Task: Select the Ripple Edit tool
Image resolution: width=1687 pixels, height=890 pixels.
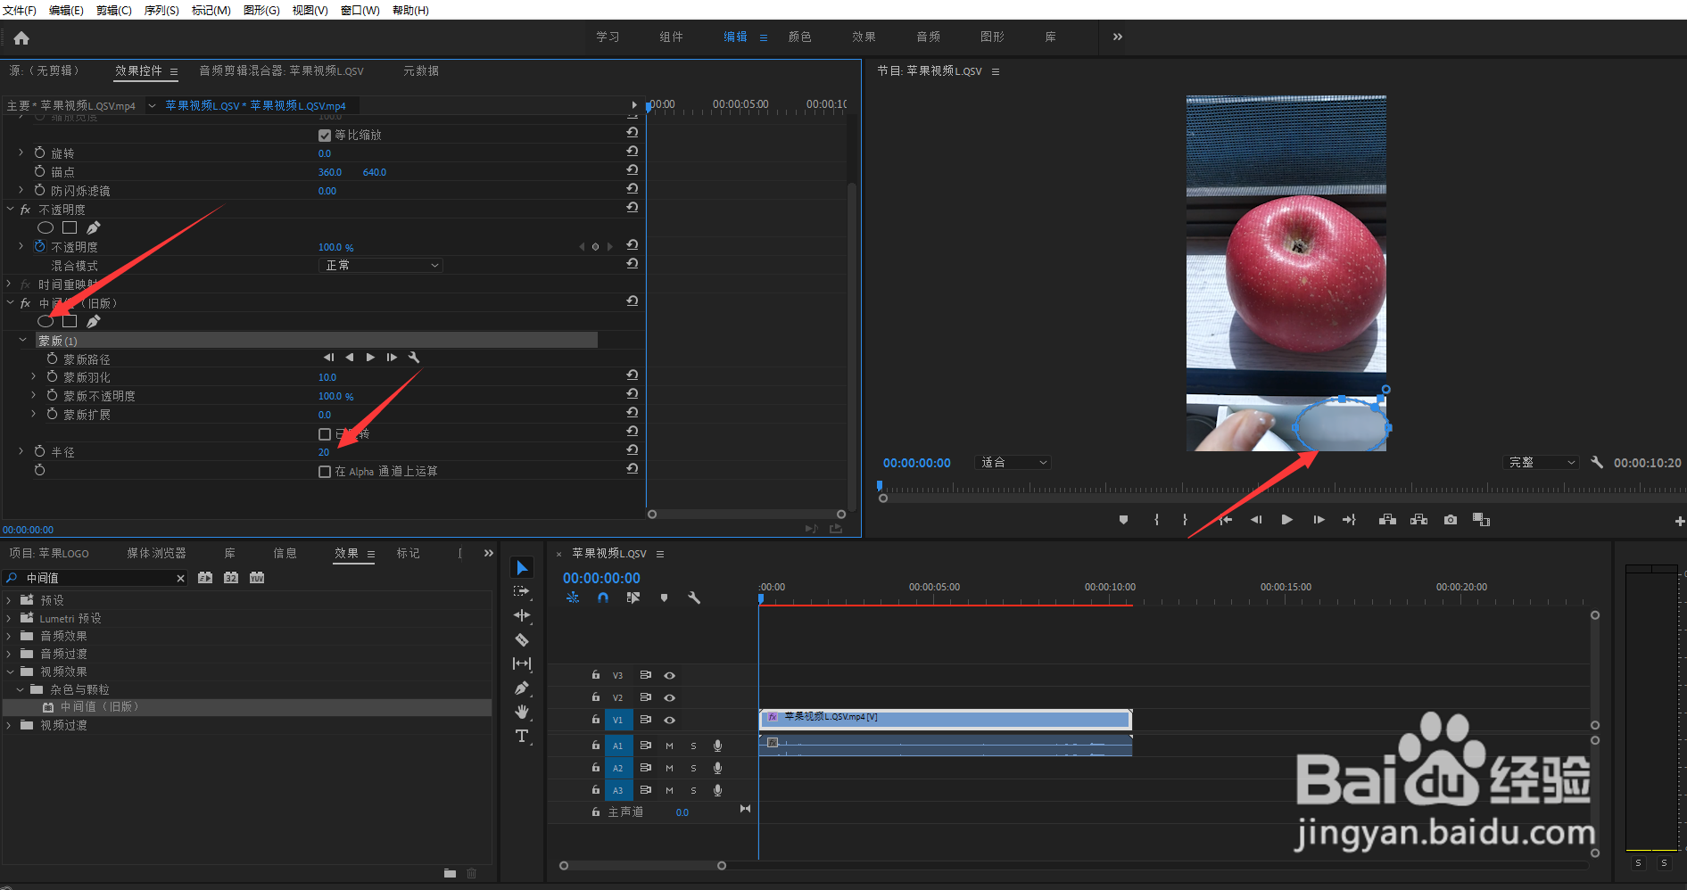Action: (x=522, y=615)
